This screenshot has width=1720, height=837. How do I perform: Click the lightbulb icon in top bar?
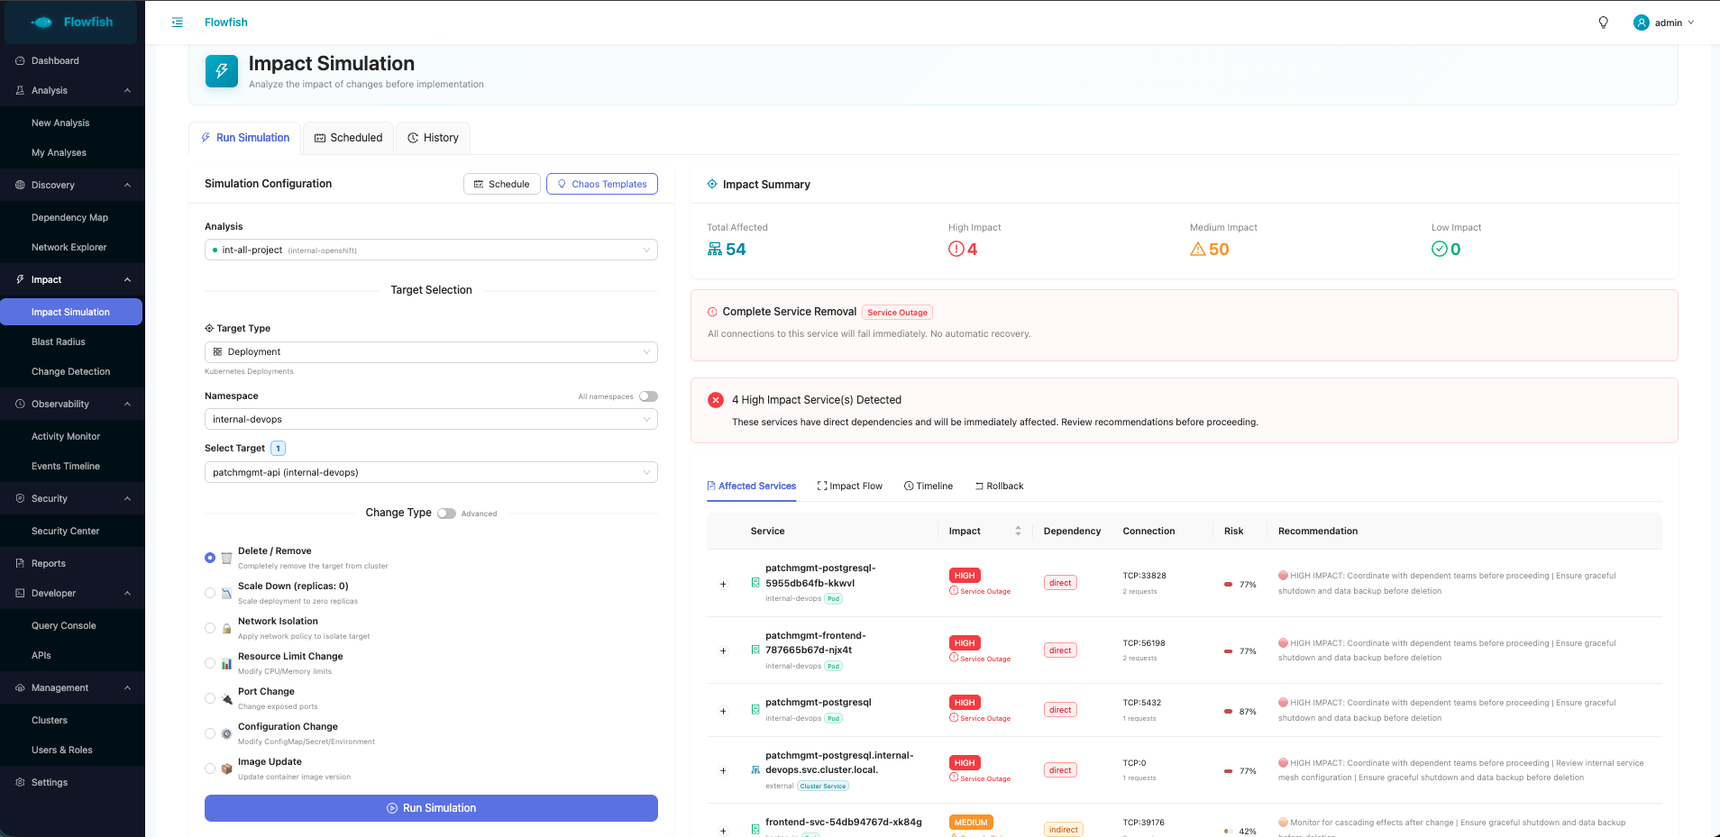1603,23
